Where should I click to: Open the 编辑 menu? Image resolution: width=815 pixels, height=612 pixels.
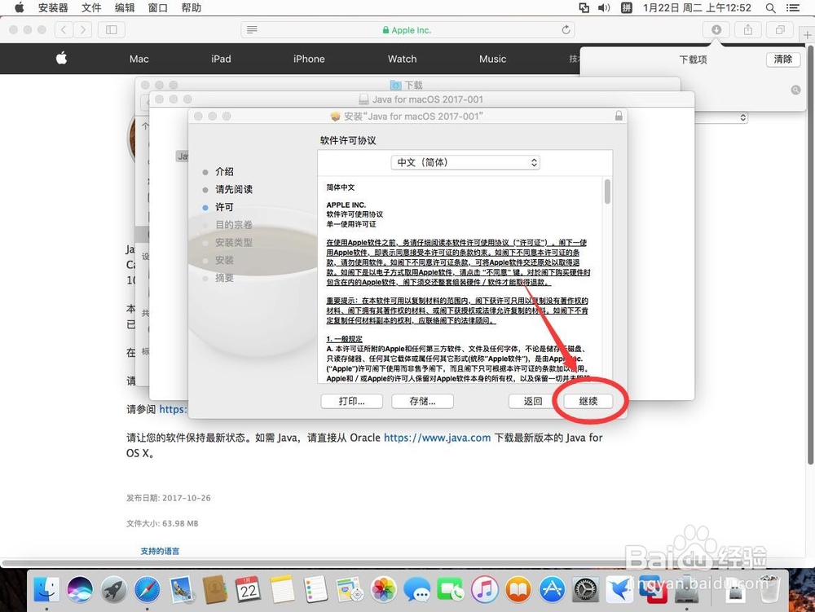[126, 8]
